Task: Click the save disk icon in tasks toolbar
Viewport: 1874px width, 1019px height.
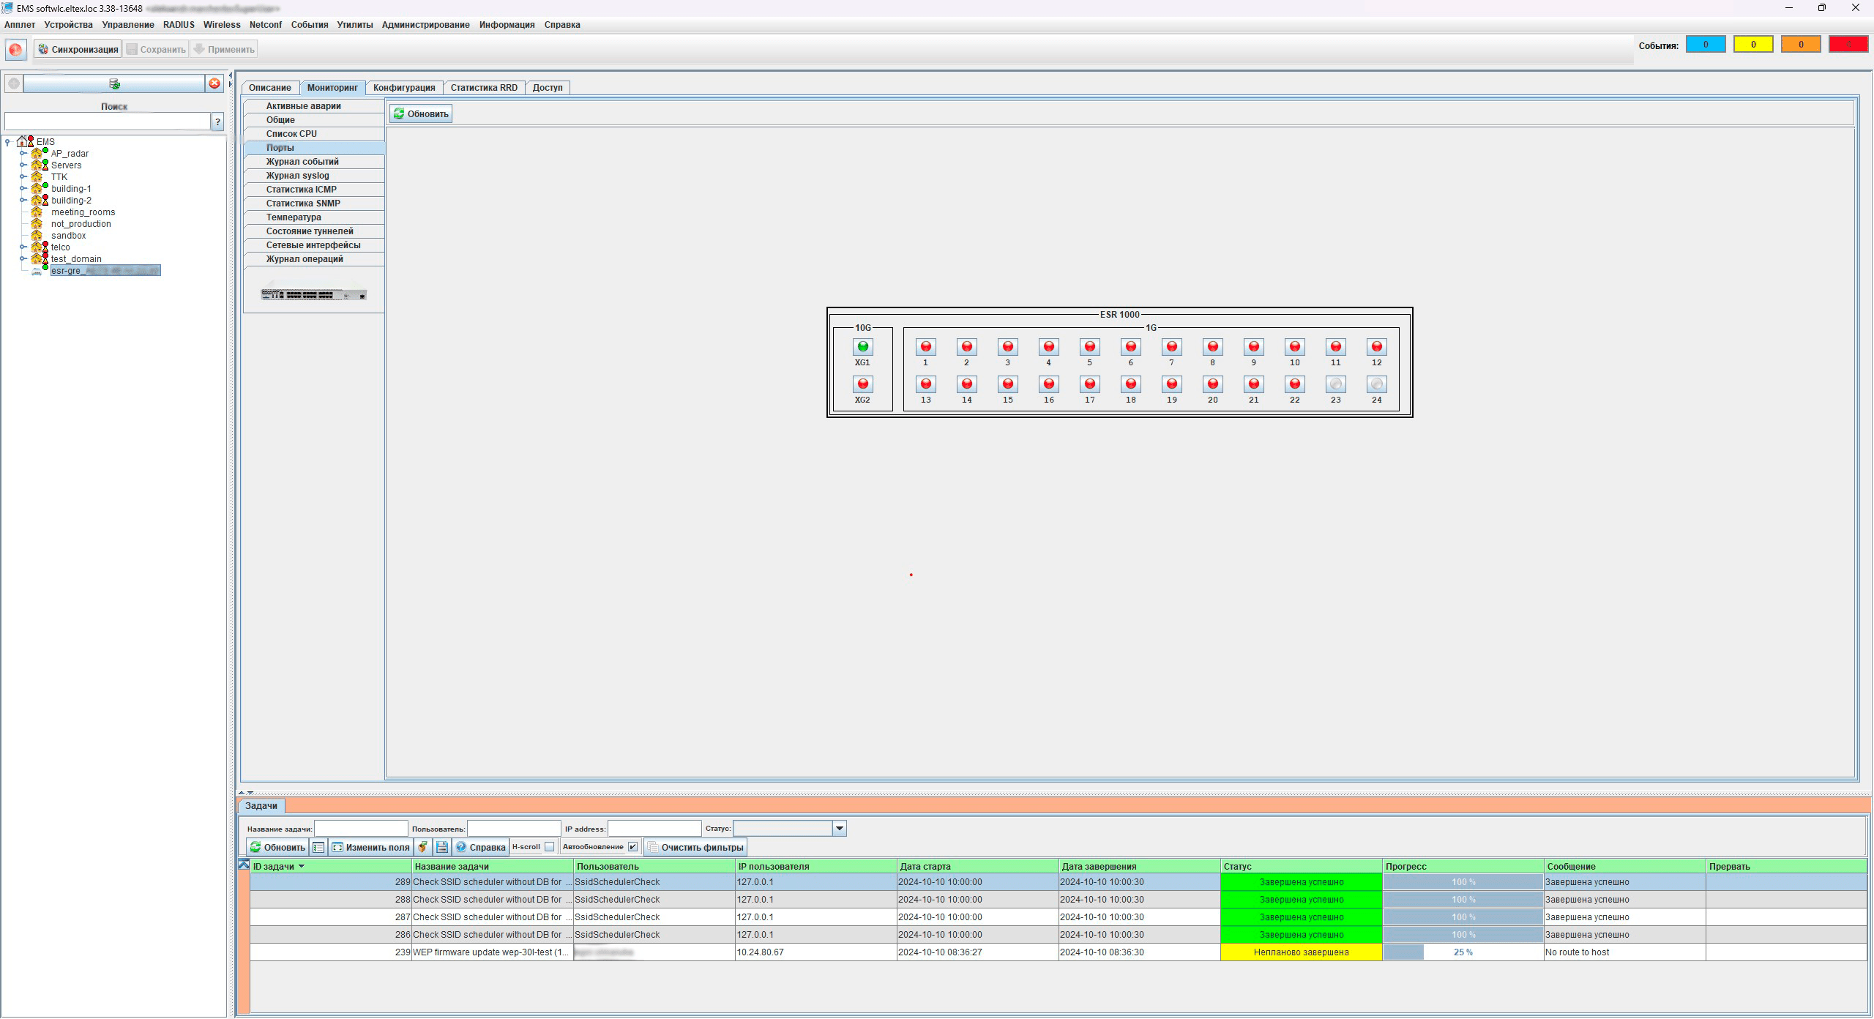Action: tap(441, 847)
